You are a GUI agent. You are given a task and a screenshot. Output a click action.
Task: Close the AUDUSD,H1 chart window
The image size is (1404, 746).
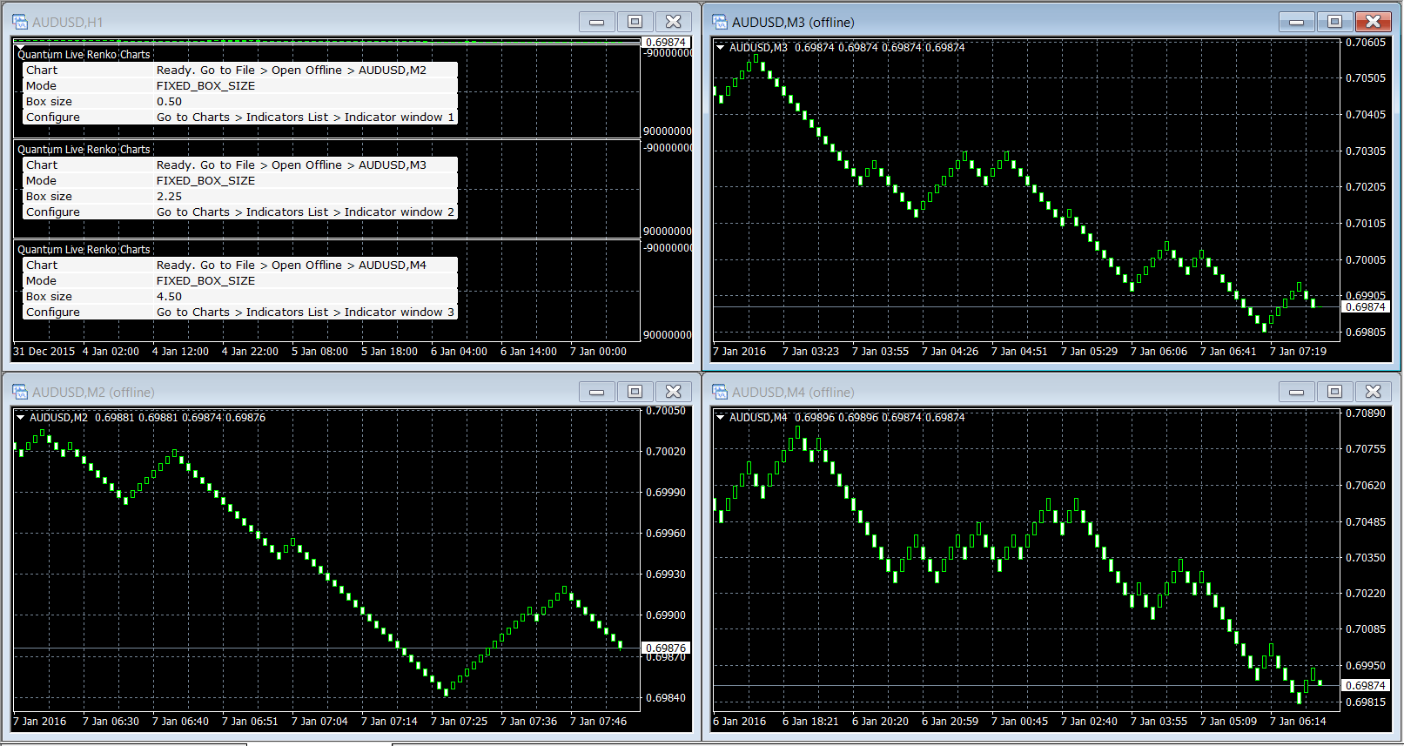673,22
